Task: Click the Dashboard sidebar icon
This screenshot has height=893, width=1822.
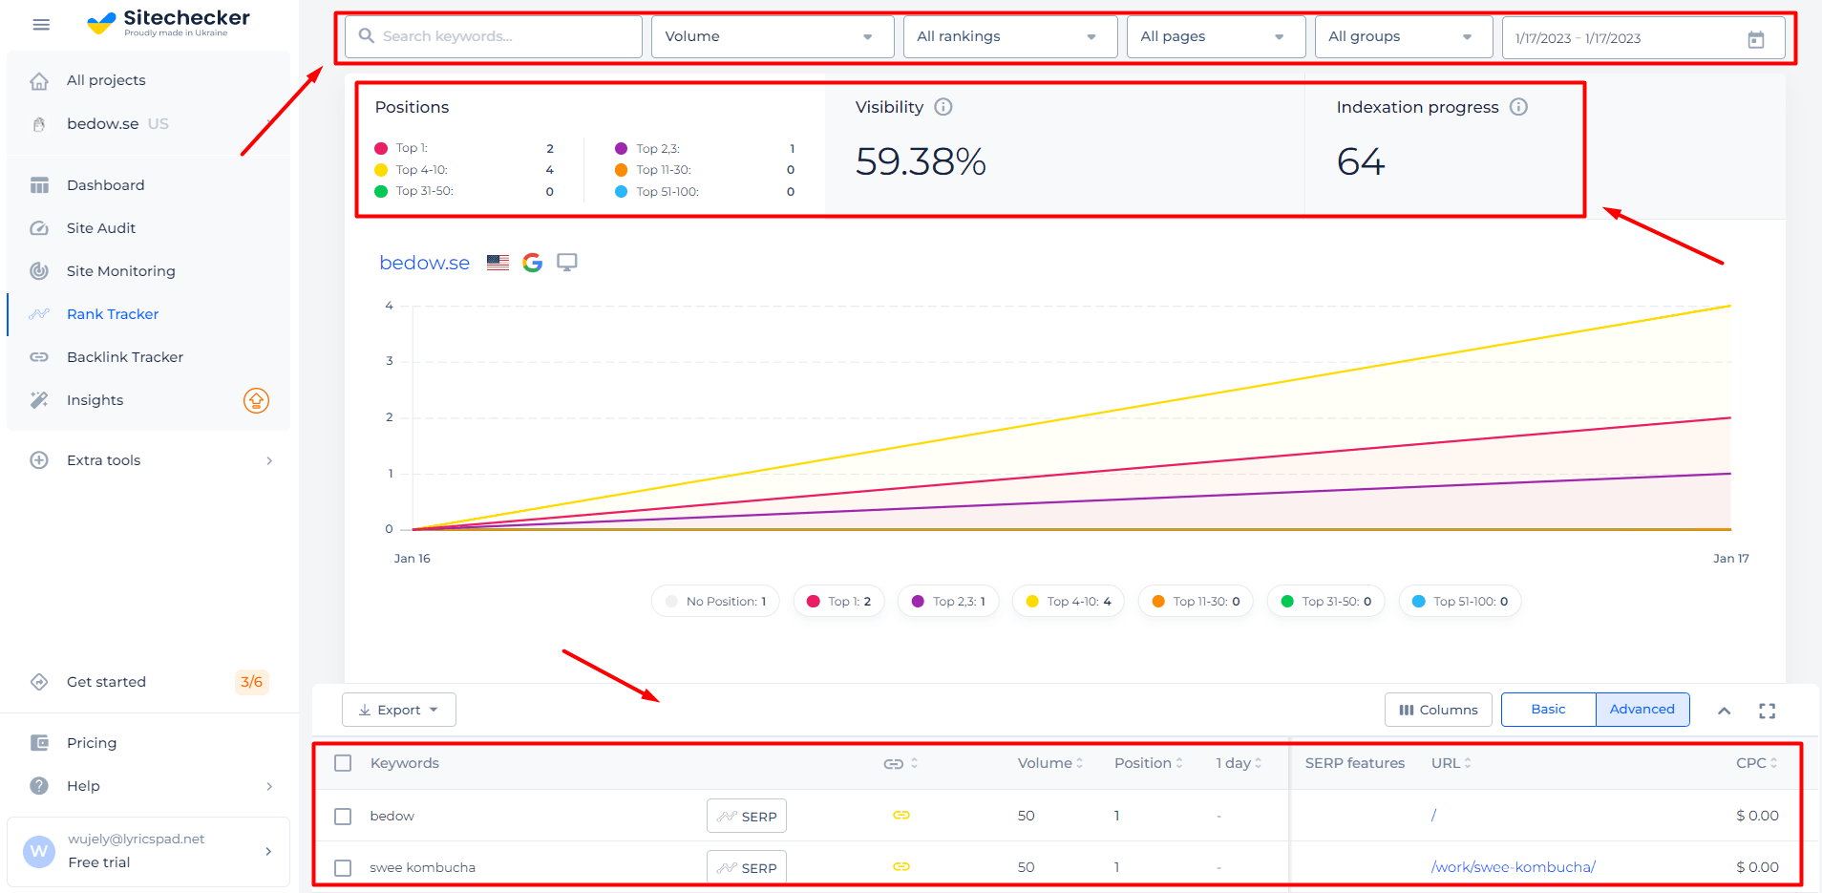Action: (39, 185)
